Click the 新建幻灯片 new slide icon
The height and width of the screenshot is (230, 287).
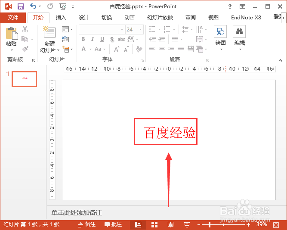click(49, 32)
